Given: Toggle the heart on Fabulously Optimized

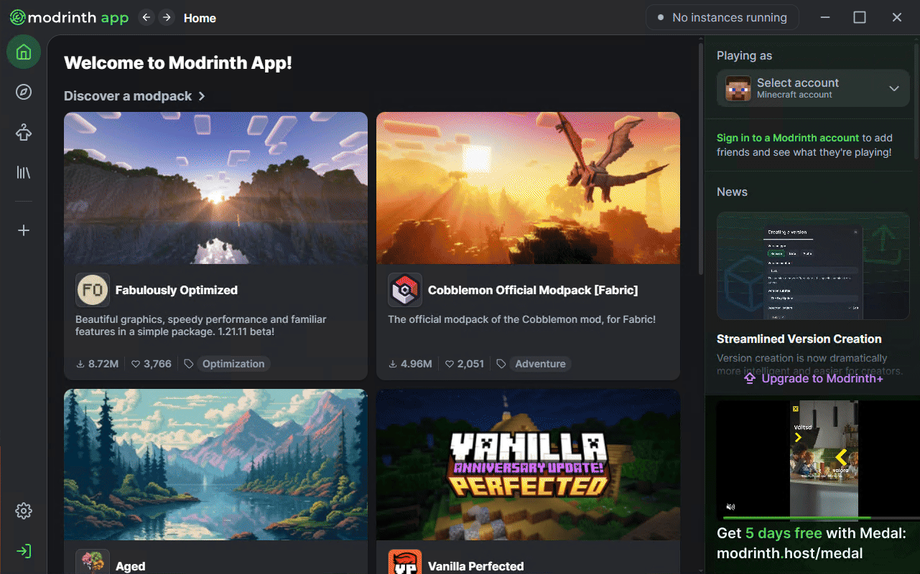Looking at the screenshot, I should 136,364.
